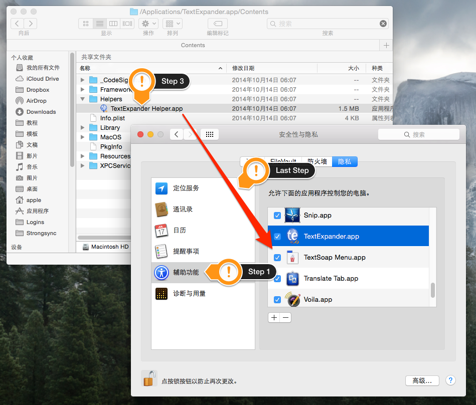The image size is (476, 405).
Task: Uncheck TextExpander.app accessibility permission
Action: 277,236
